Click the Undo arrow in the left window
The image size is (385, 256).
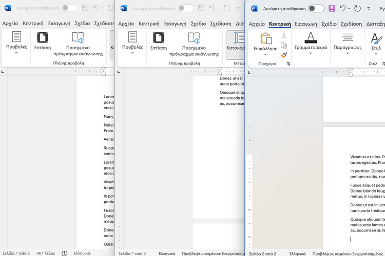(x=96, y=8)
